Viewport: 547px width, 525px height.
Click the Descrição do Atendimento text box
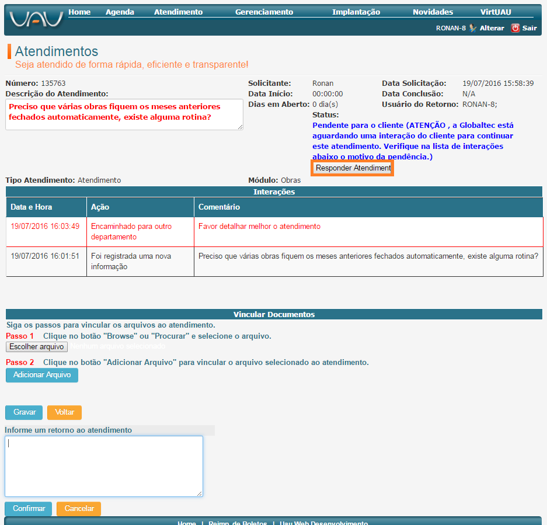point(124,114)
